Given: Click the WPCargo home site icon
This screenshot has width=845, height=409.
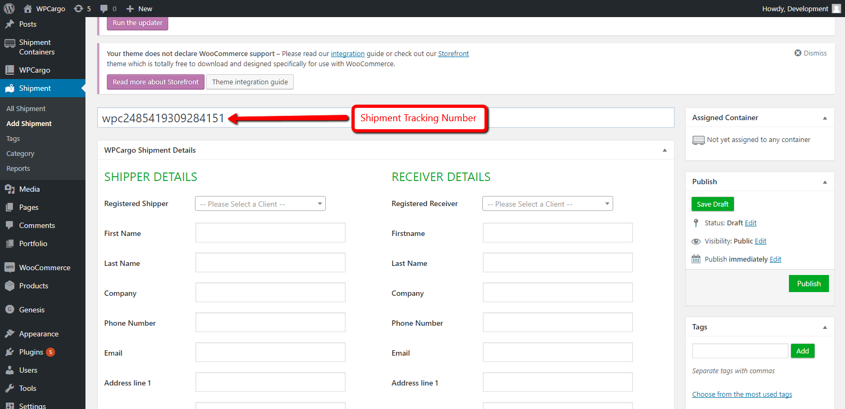Looking at the screenshot, I should 28,9.
